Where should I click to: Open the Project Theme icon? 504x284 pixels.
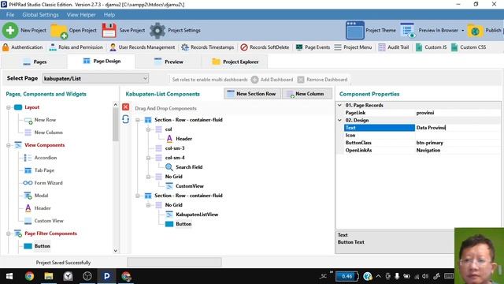click(355, 30)
